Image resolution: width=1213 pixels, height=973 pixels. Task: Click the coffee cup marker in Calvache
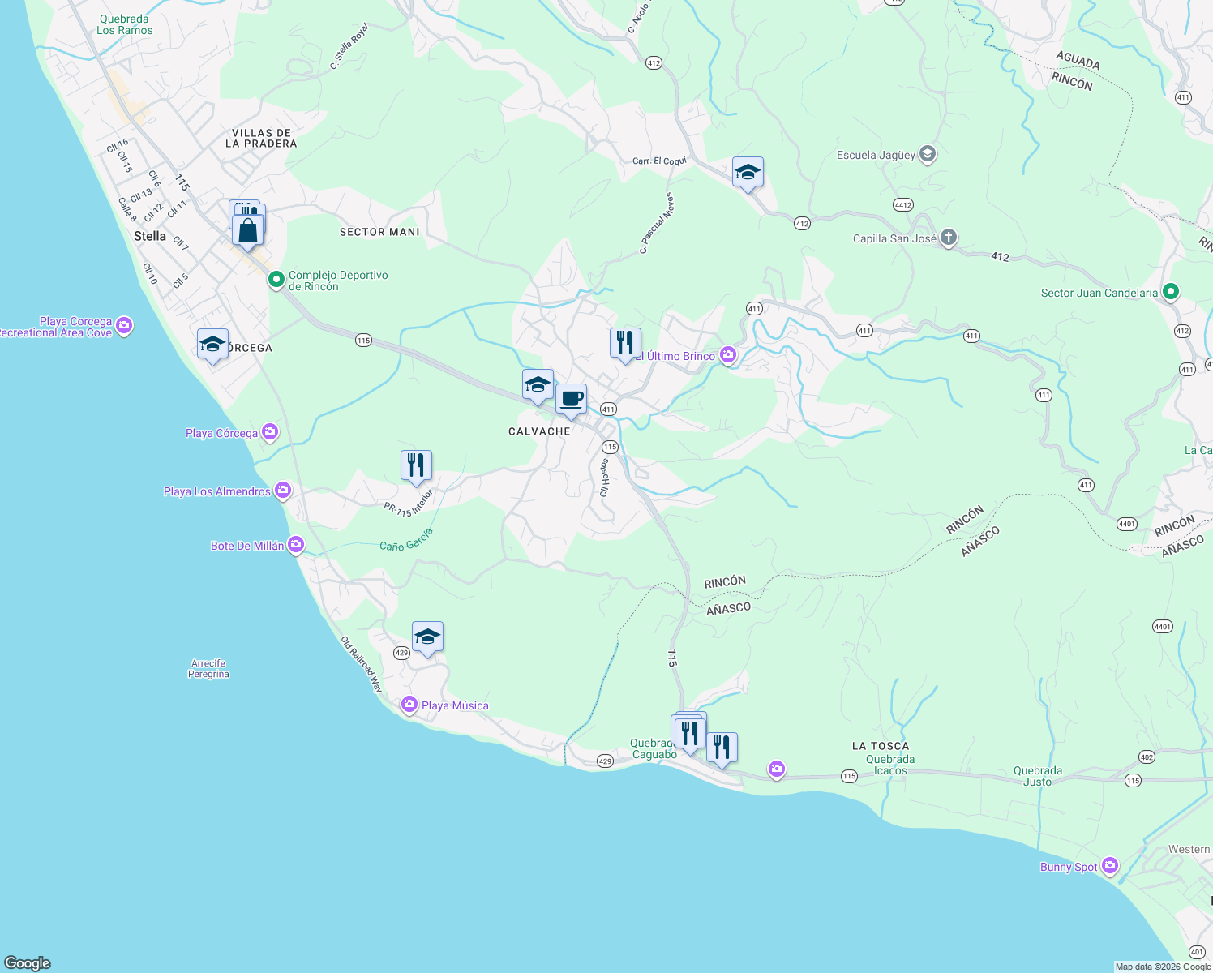tap(572, 398)
